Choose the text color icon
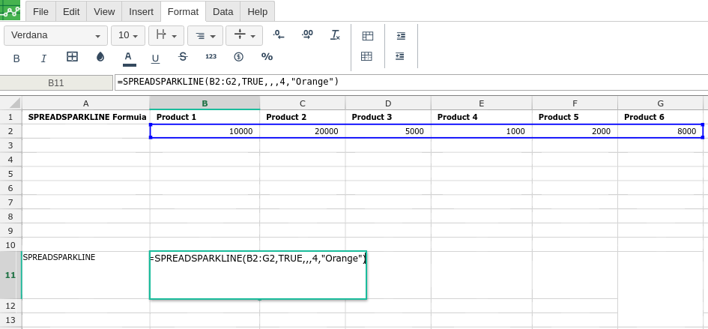 pos(128,58)
